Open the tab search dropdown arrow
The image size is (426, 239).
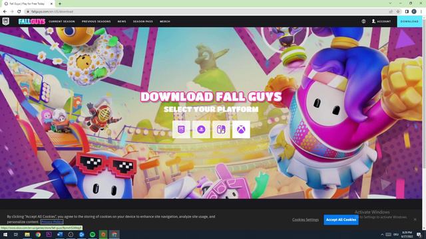(390, 3)
